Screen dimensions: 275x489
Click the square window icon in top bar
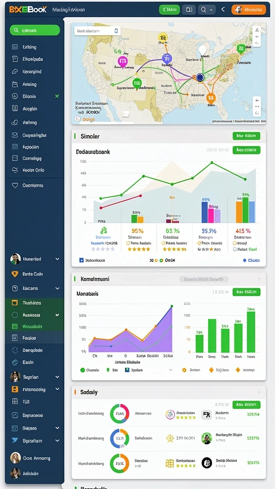pyautogui.click(x=189, y=10)
